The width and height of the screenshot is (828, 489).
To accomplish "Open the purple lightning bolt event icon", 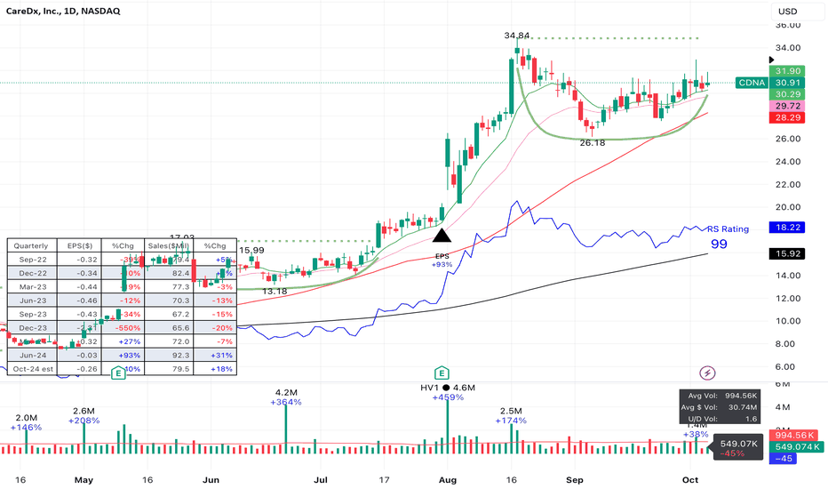I will pos(707,373).
